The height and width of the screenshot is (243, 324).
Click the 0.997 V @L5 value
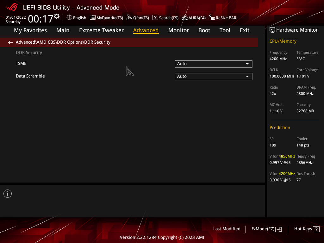280,163
